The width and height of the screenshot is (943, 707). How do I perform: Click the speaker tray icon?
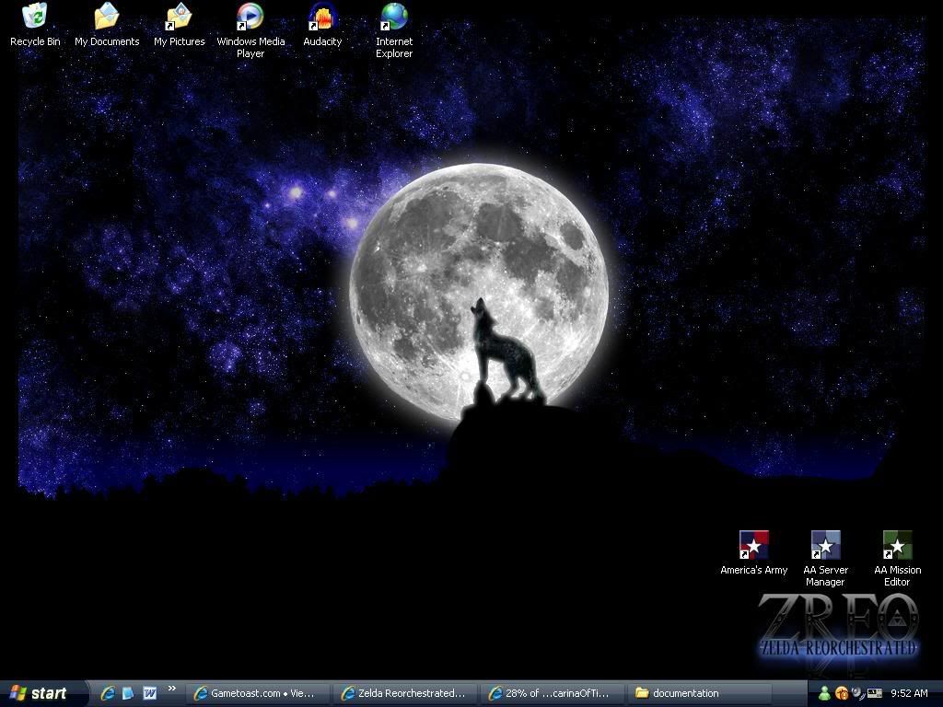857,693
